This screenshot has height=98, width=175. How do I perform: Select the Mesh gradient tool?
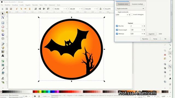coord(3,65)
